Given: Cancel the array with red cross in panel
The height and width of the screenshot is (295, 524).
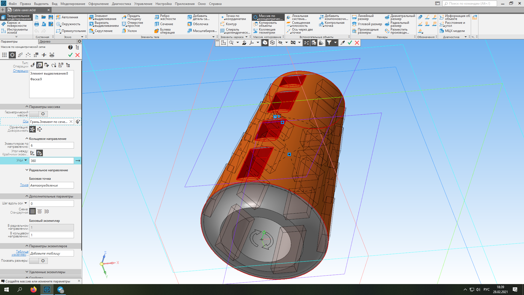Looking at the screenshot, I should (78, 55).
